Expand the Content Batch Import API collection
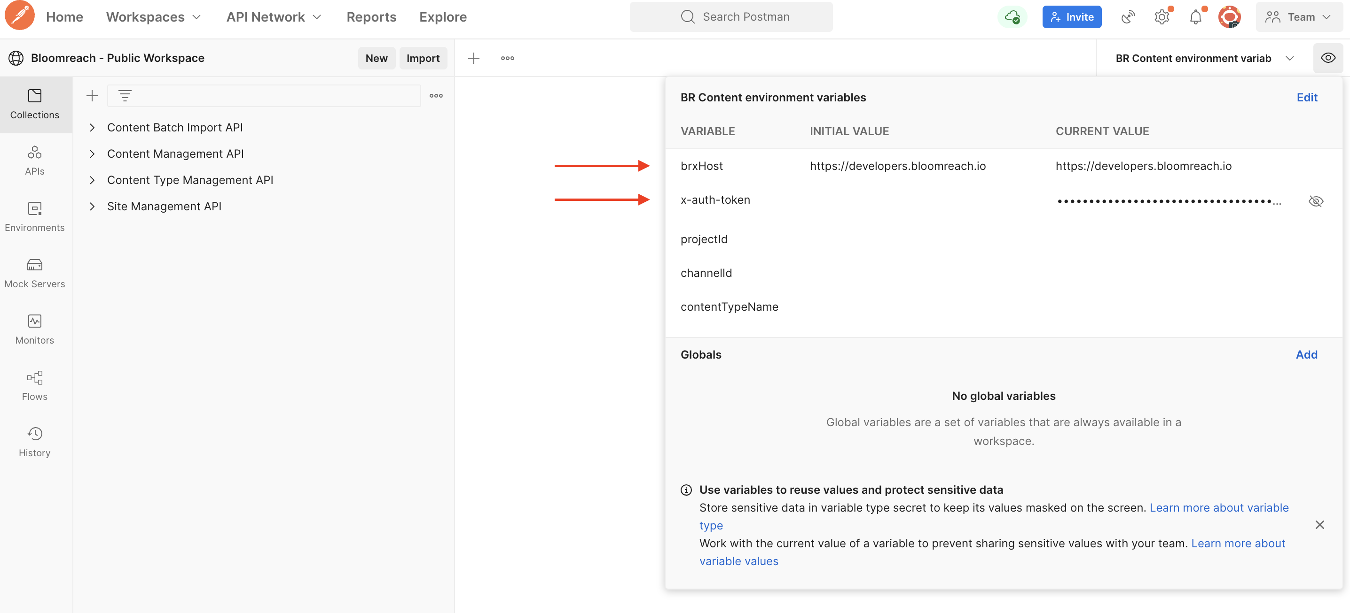This screenshot has width=1350, height=613. click(92, 127)
